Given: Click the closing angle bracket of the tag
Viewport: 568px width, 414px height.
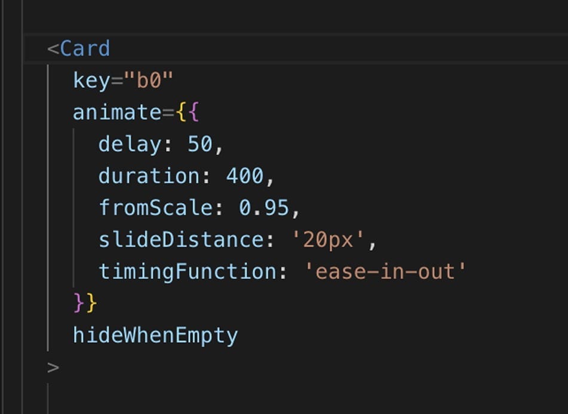Looking at the screenshot, I should [x=53, y=367].
